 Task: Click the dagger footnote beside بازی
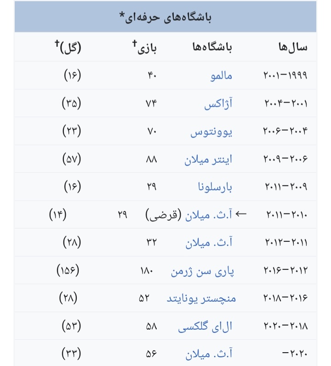pos(134,43)
